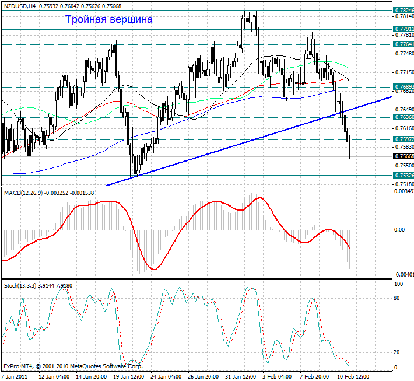Select the thick blue ascending trendline
This screenshot has height=381, width=414.
248,141
